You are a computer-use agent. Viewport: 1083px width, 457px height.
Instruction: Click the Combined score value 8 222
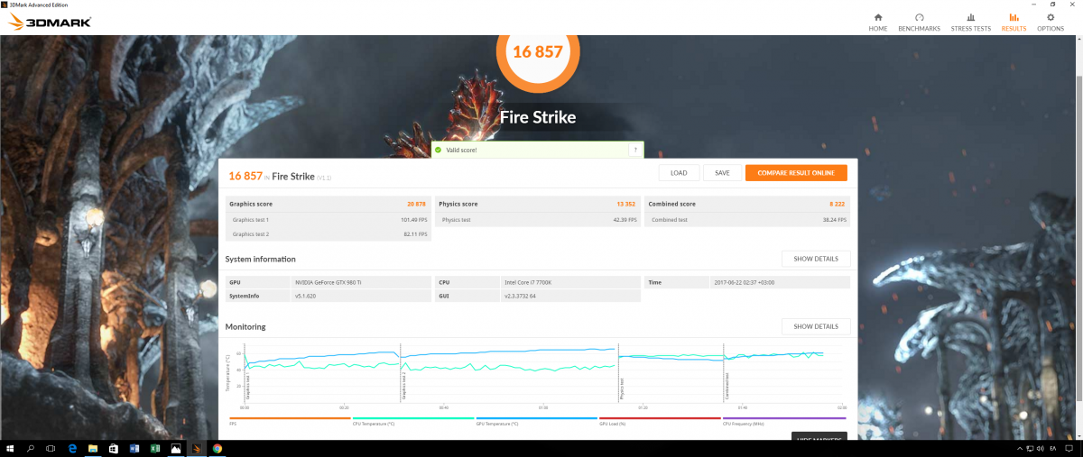(x=838, y=205)
